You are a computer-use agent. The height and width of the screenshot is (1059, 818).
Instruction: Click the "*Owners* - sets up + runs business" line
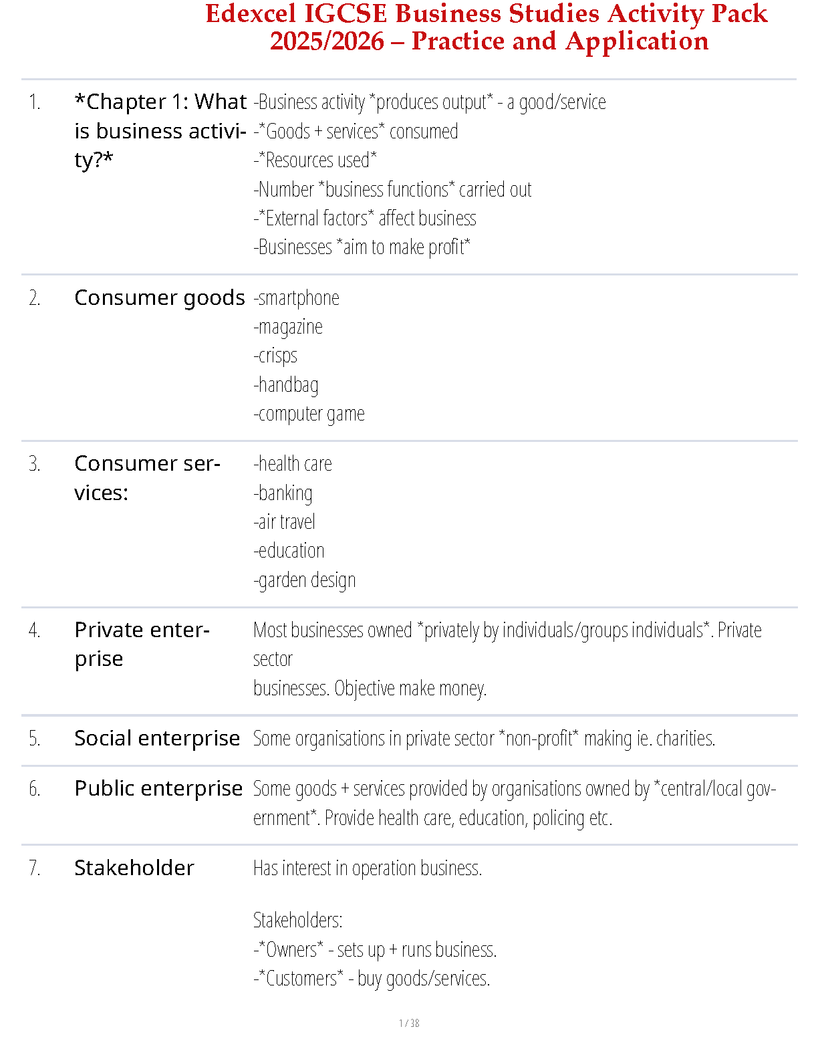[376, 950]
